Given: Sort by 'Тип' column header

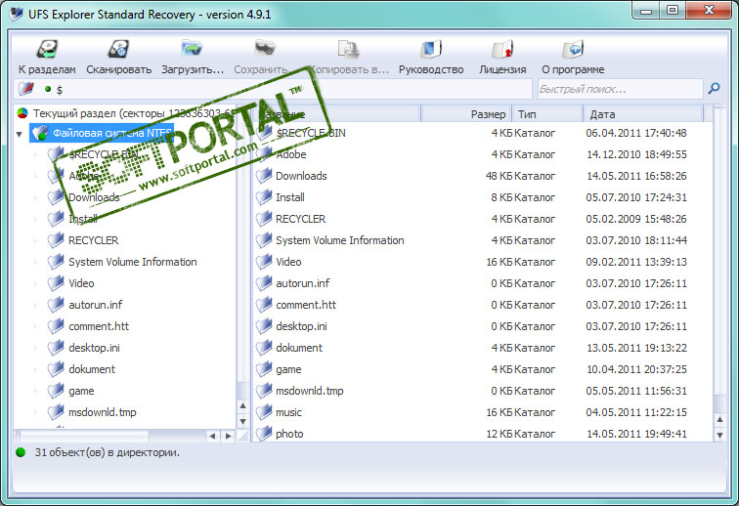Looking at the screenshot, I should coord(546,114).
